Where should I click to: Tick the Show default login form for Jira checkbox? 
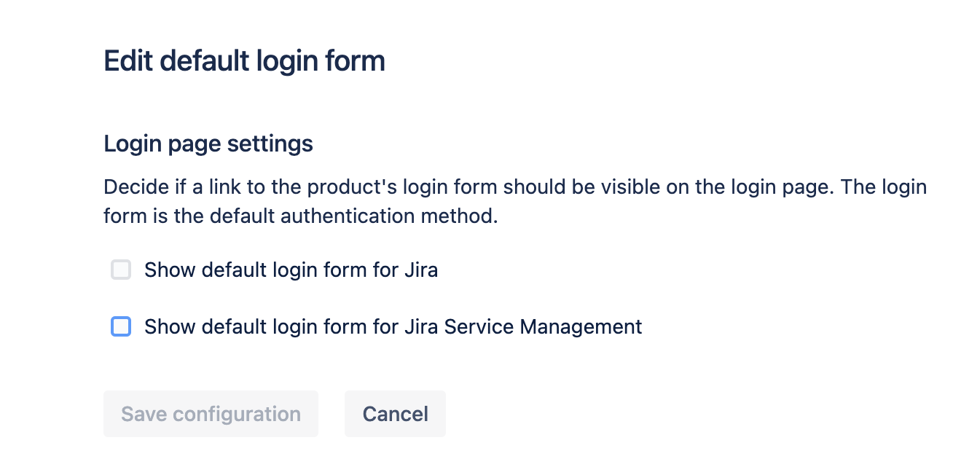(x=121, y=270)
